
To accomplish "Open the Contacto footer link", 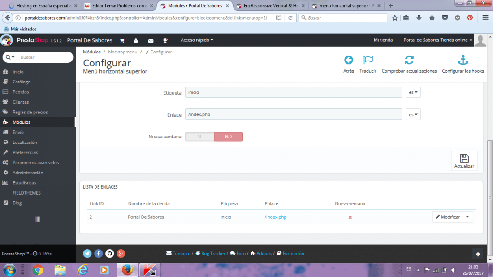I will [181, 253].
